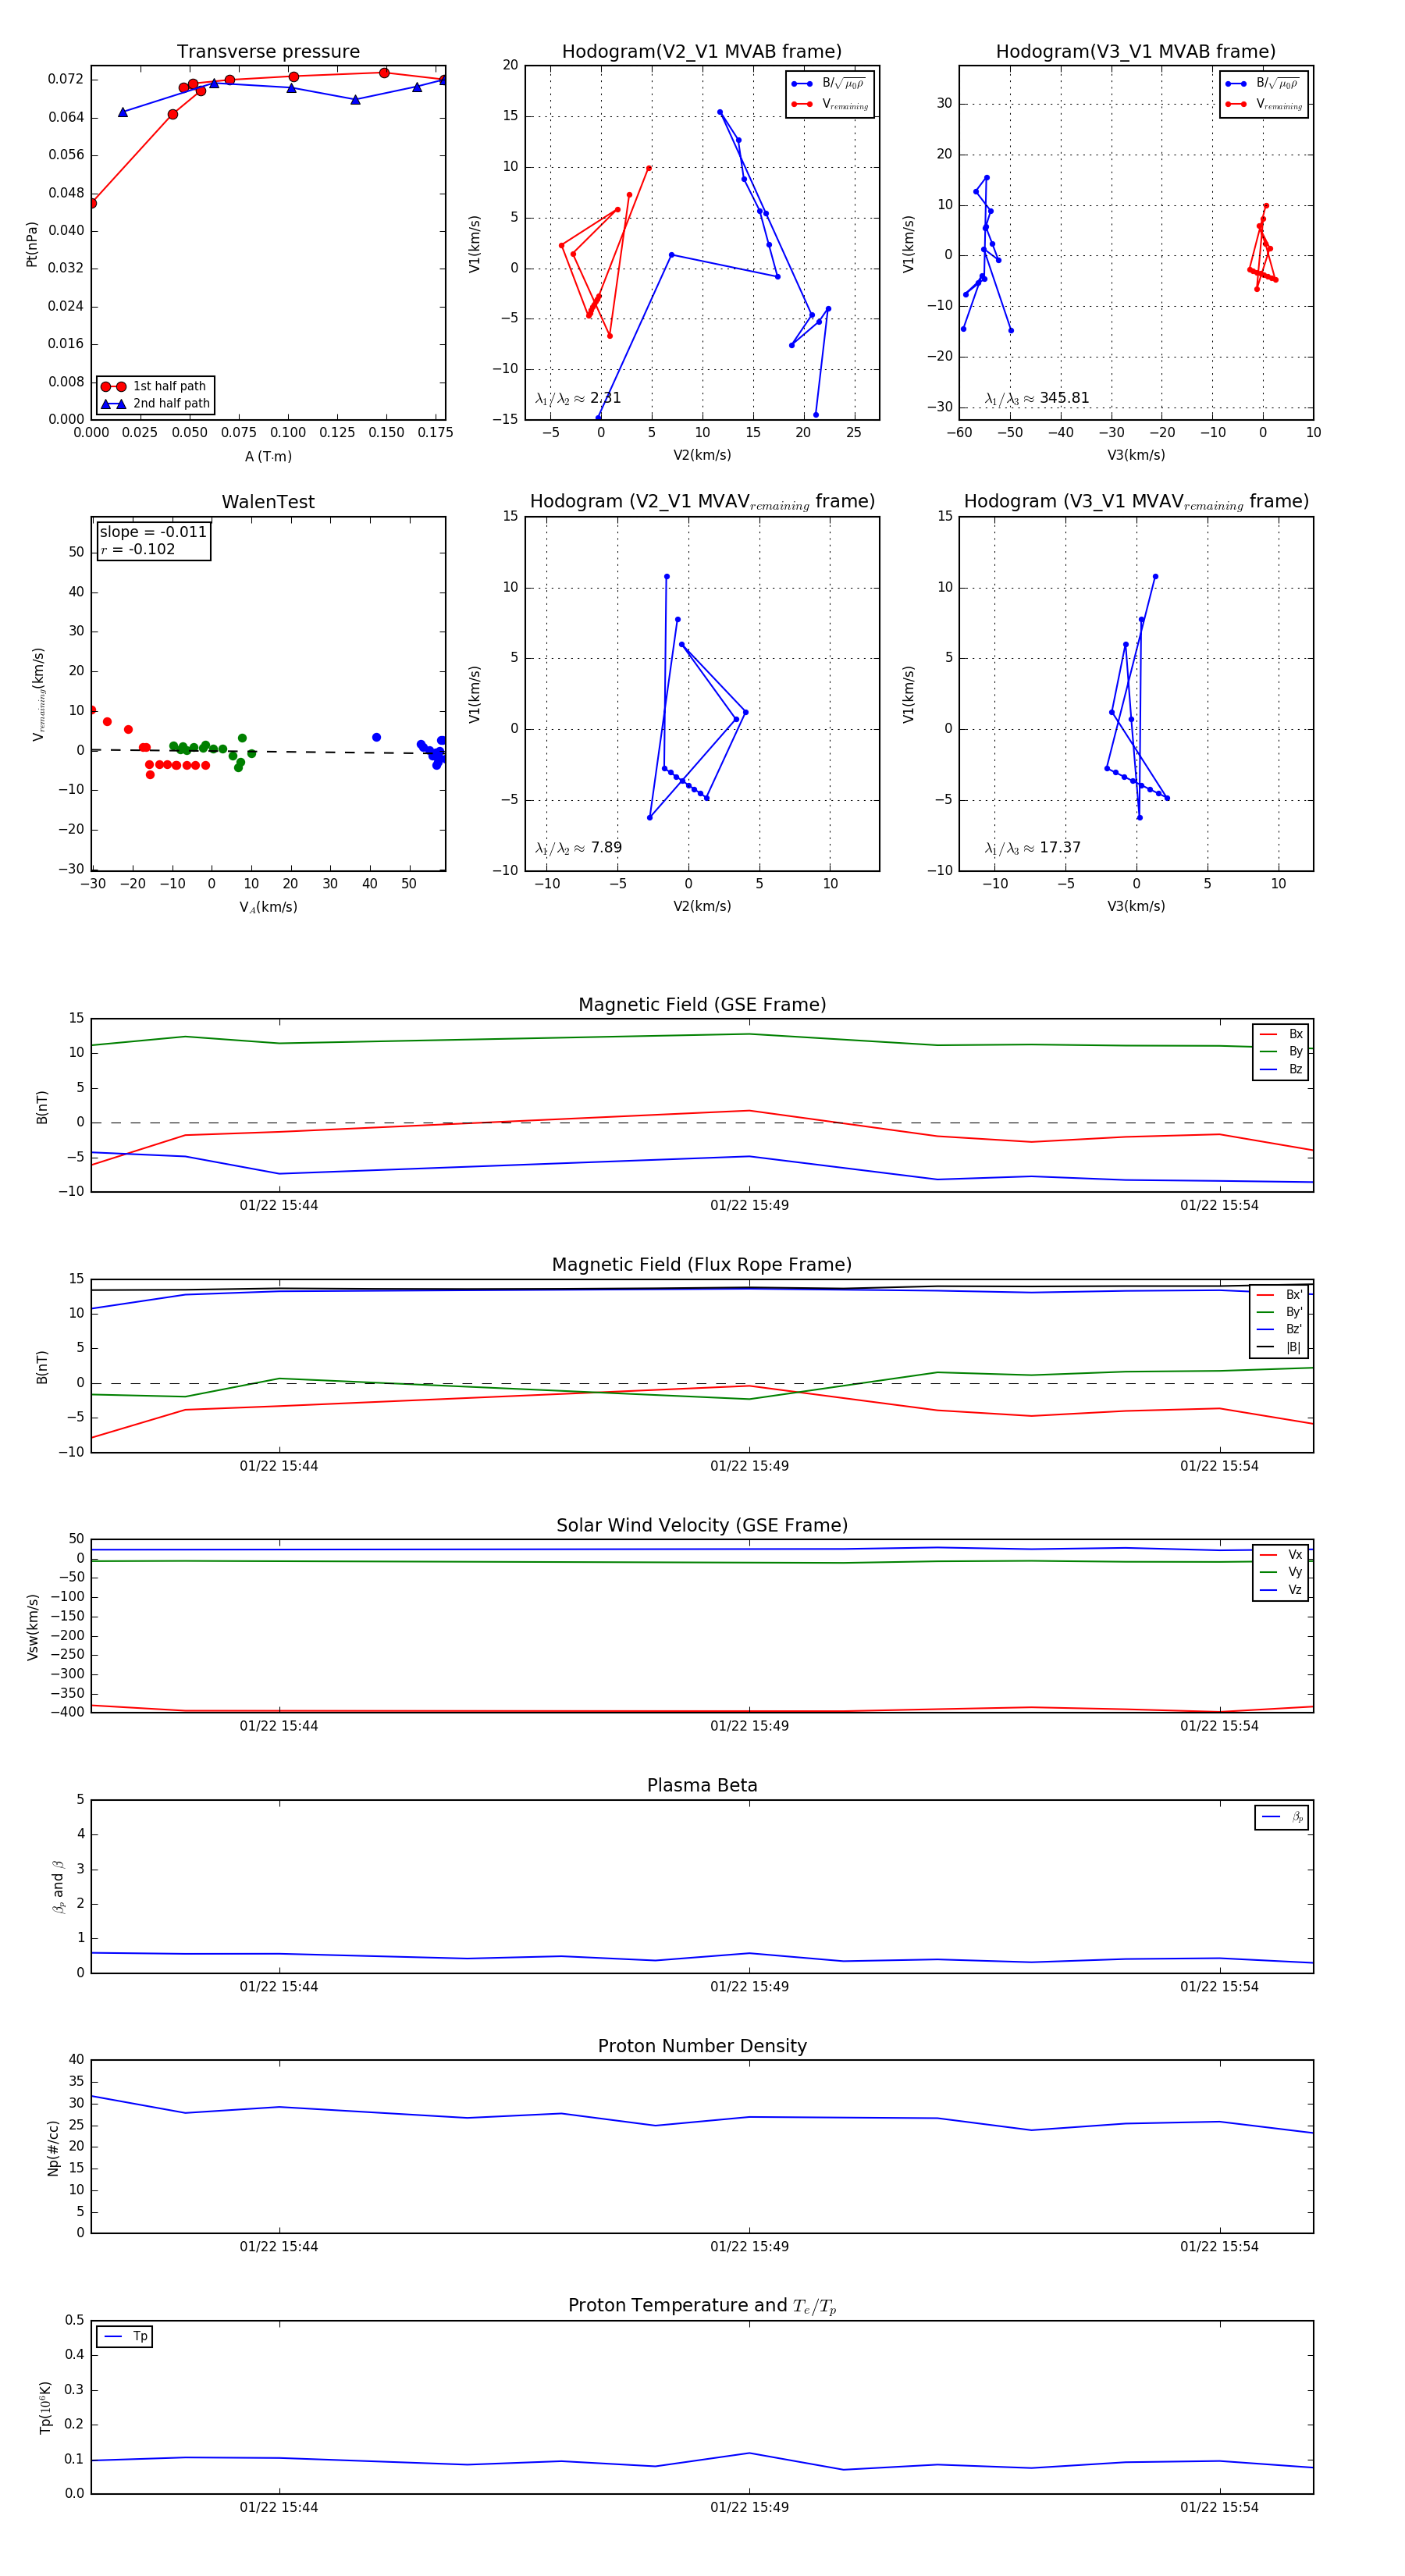Select the 'Vx' legend entry
Image resolution: width=1405 pixels, height=2576 pixels.
coord(1281,1555)
